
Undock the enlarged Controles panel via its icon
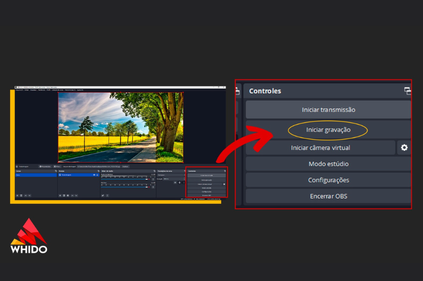tap(407, 91)
